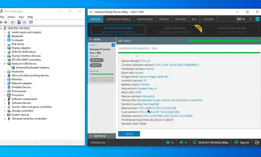Select Android Bootloader Interface device
The image size is (261, 157).
coord(32,67)
